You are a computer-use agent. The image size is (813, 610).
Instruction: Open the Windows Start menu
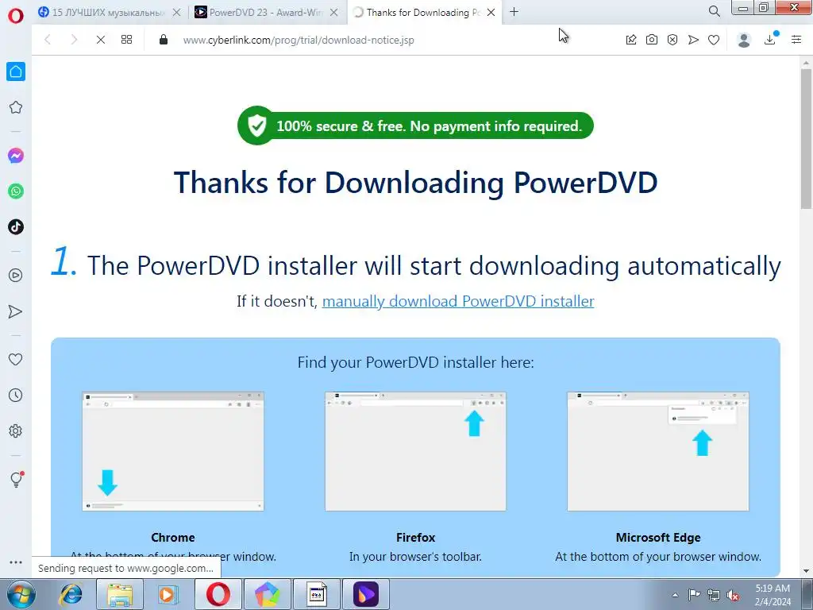coord(21,594)
